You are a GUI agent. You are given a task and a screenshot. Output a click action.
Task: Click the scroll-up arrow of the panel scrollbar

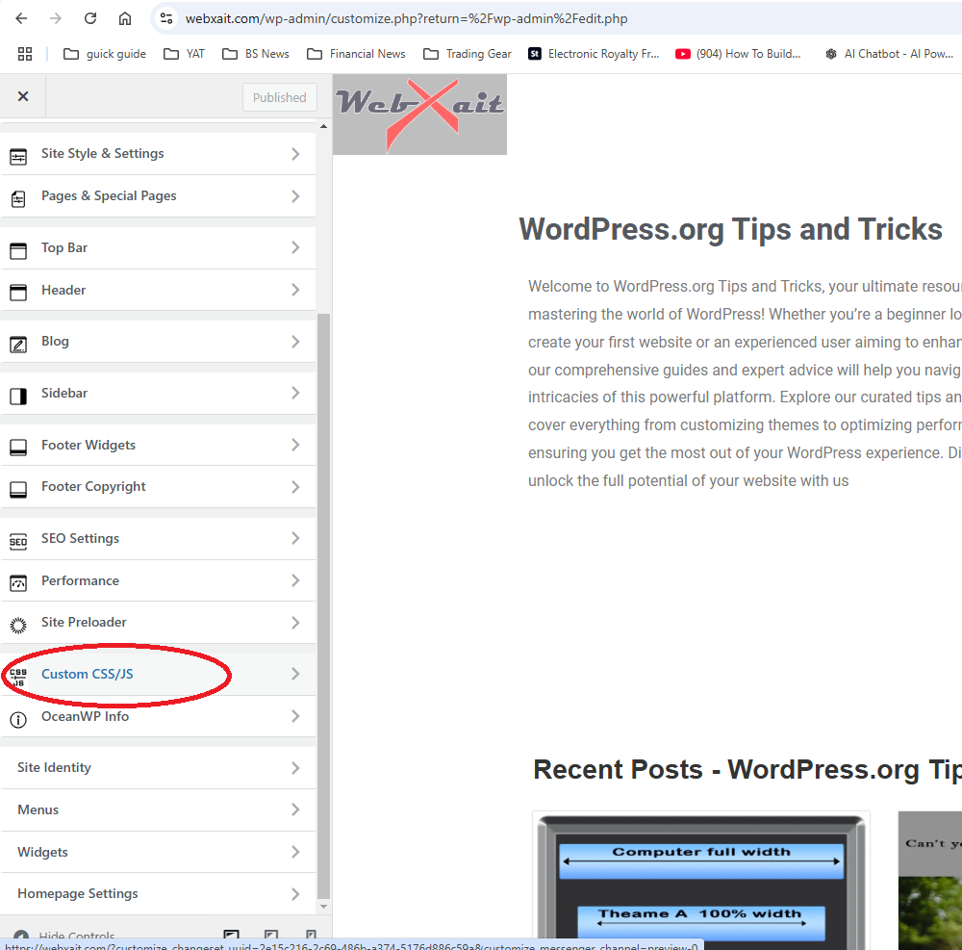(x=323, y=126)
